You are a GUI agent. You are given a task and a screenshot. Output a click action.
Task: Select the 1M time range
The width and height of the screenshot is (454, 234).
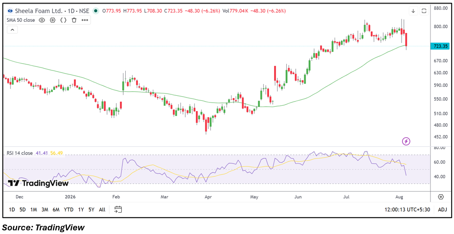33,210
